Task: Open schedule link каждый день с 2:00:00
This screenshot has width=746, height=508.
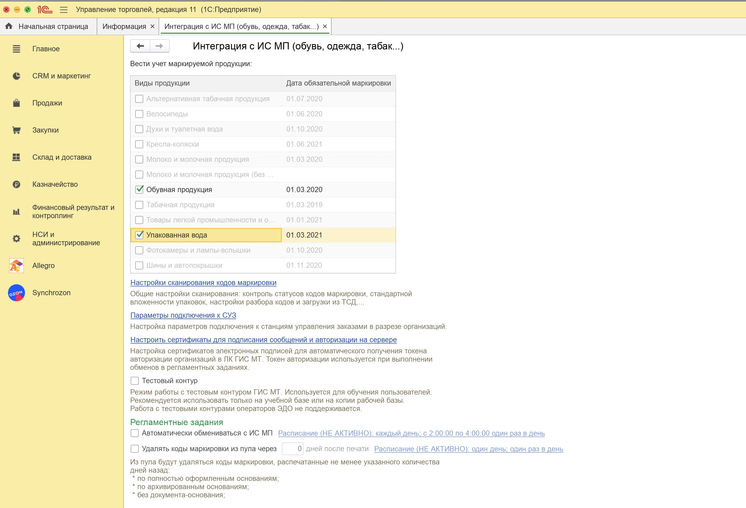Action: tap(411, 433)
